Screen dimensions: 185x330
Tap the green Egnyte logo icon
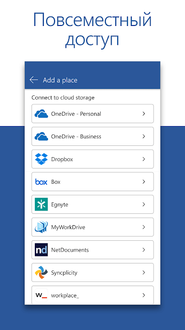pos(41,204)
